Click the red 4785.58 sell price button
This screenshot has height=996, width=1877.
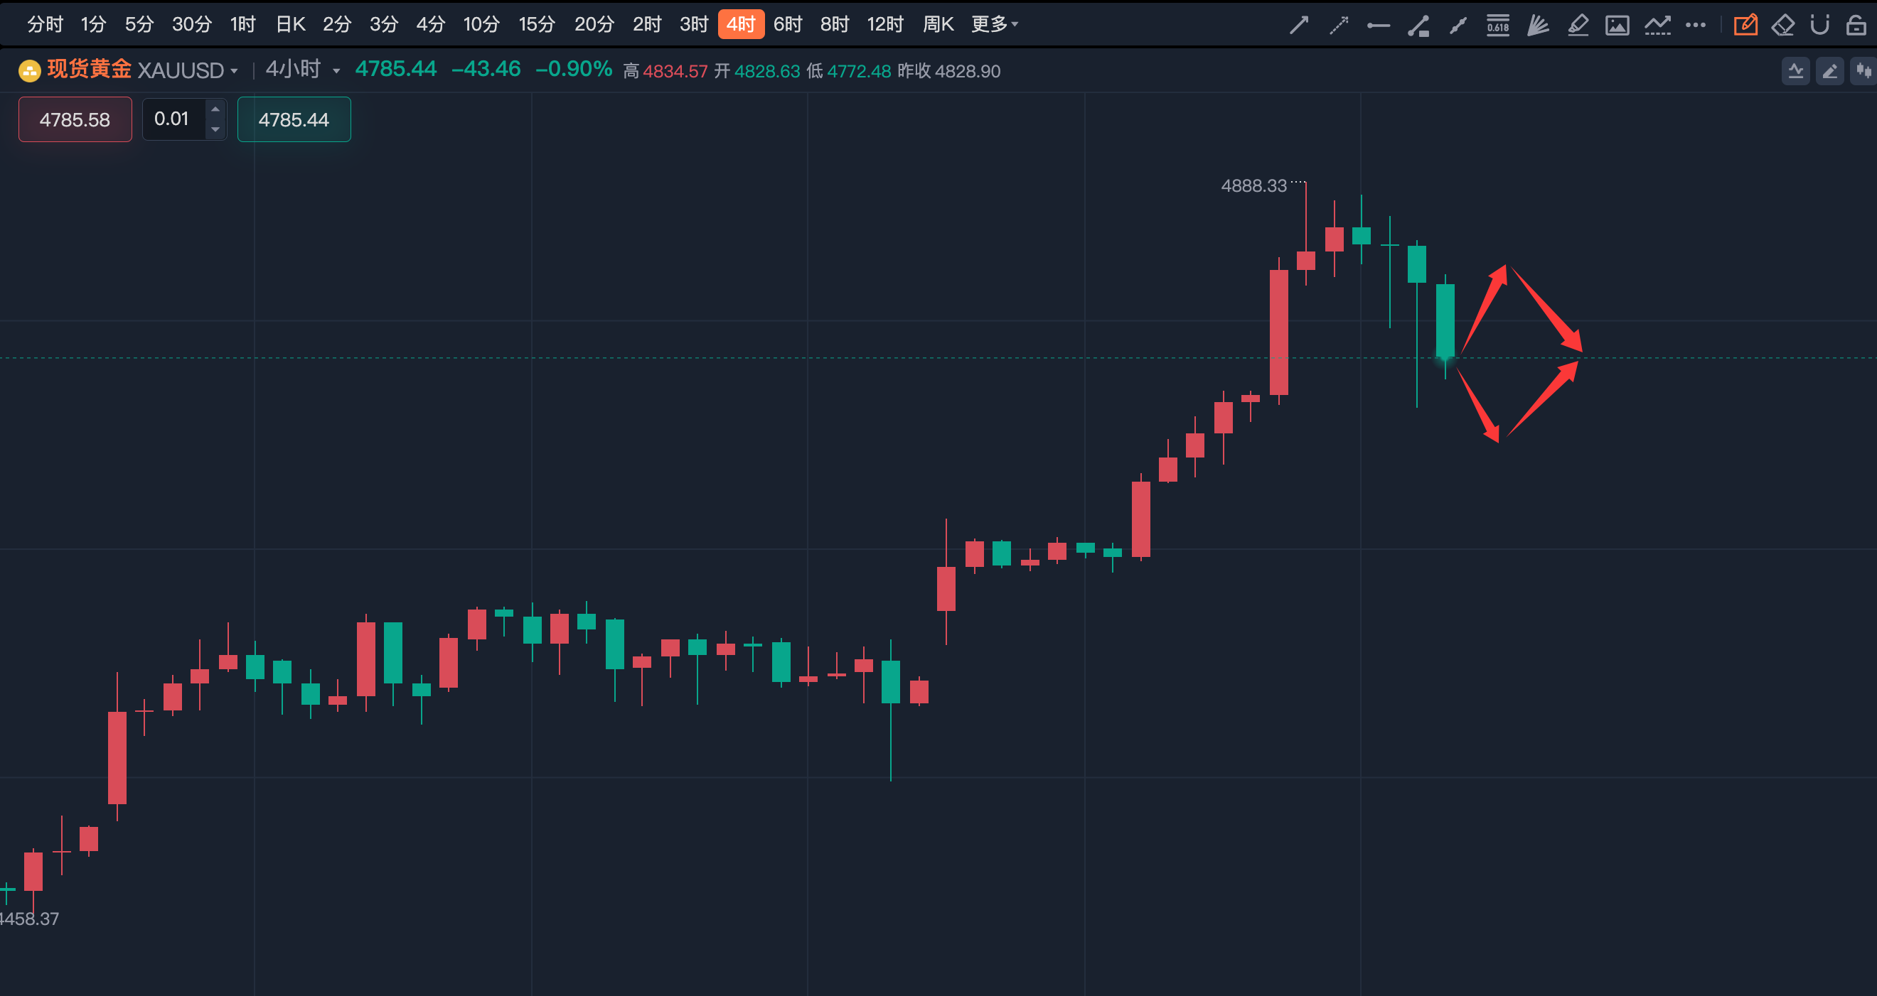[75, 119]
